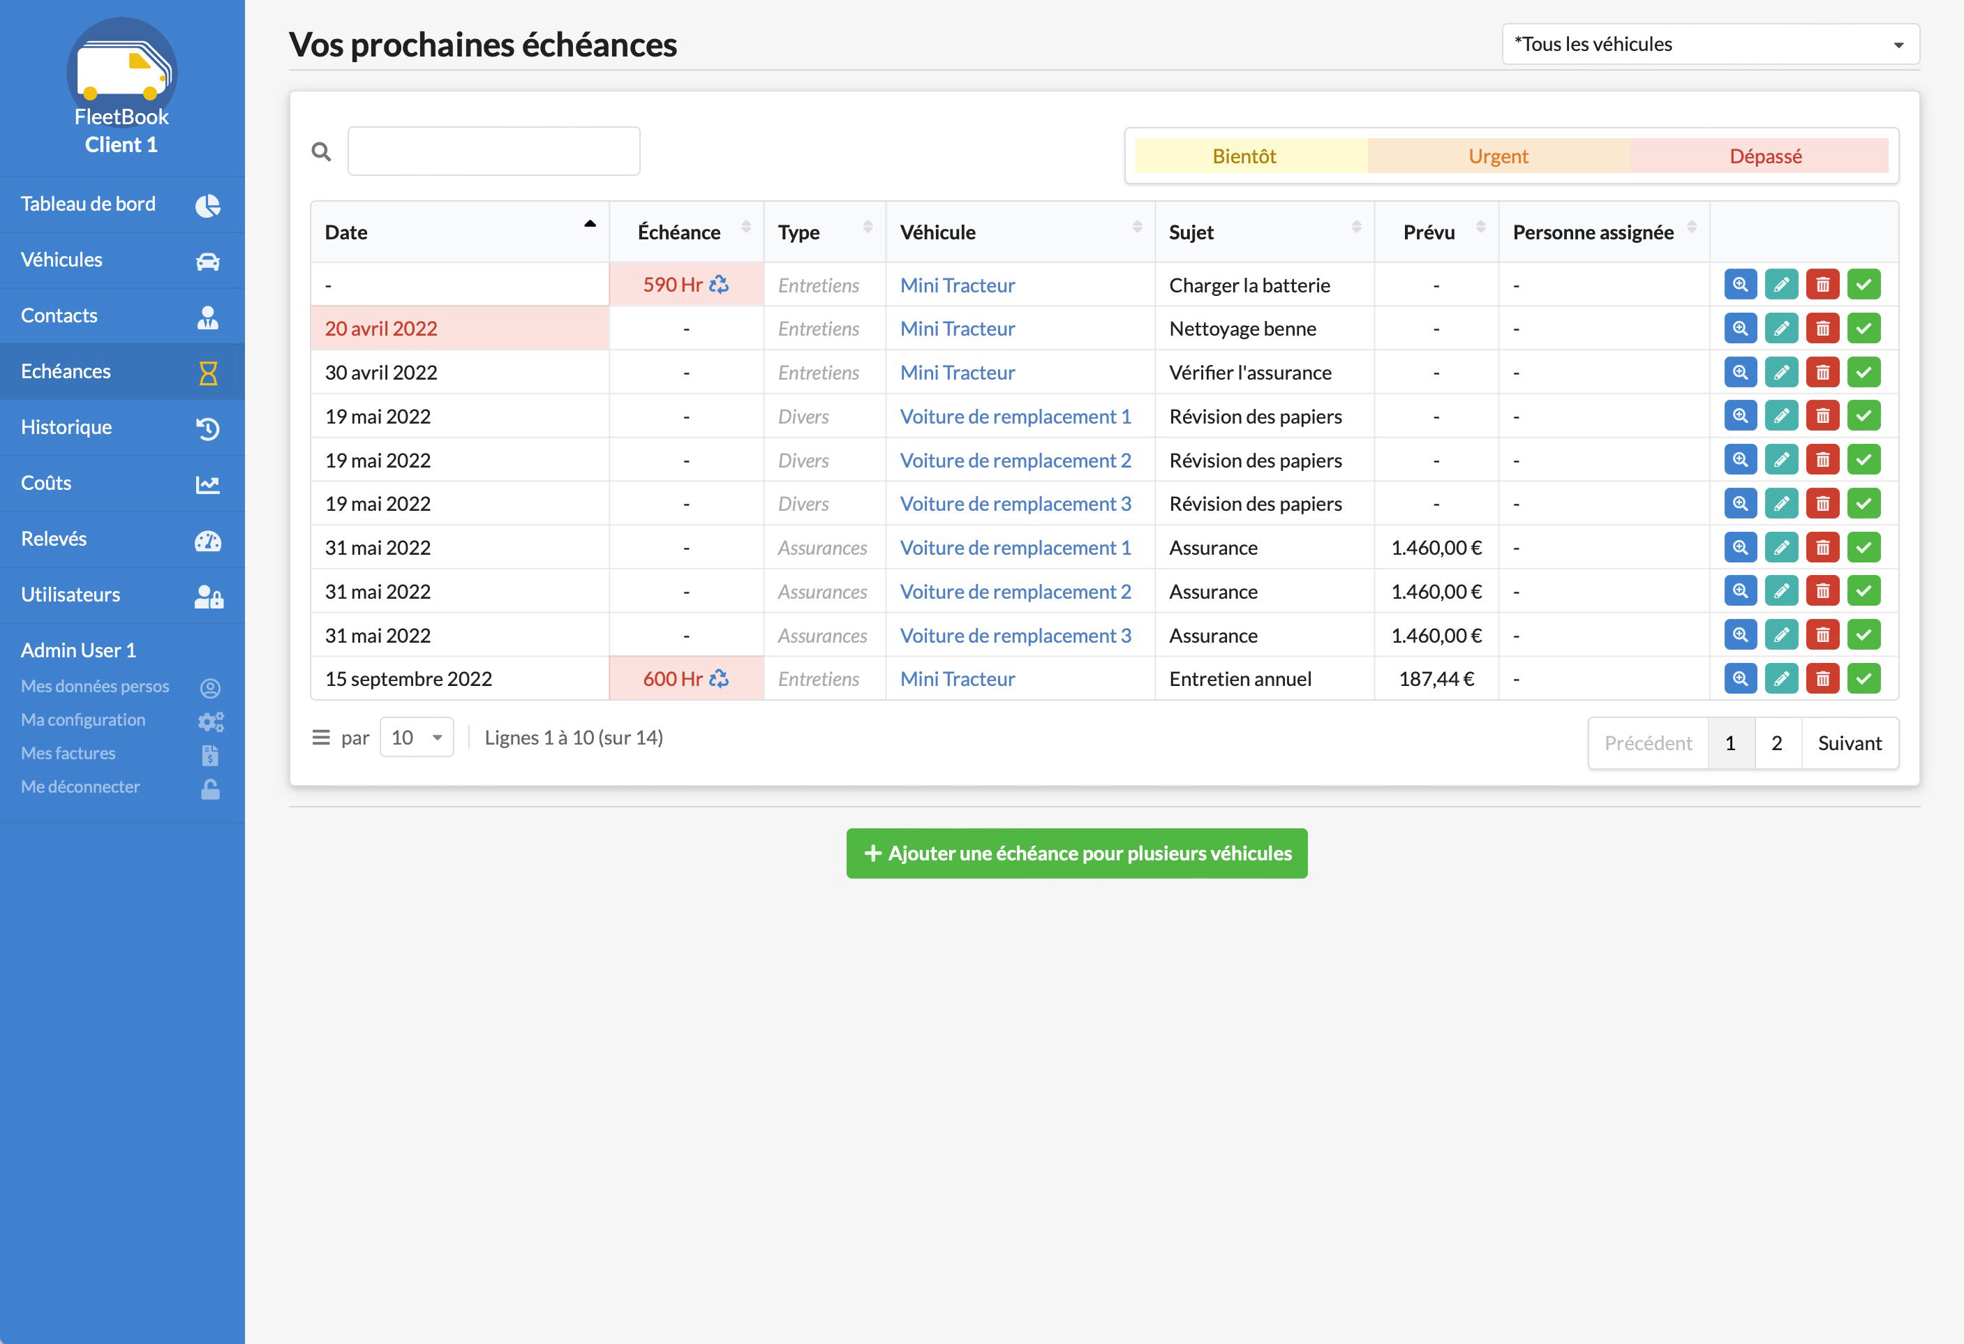Open Utilisateurs section
This screenshot has width=1964, height=1344.
coord(123,595)
